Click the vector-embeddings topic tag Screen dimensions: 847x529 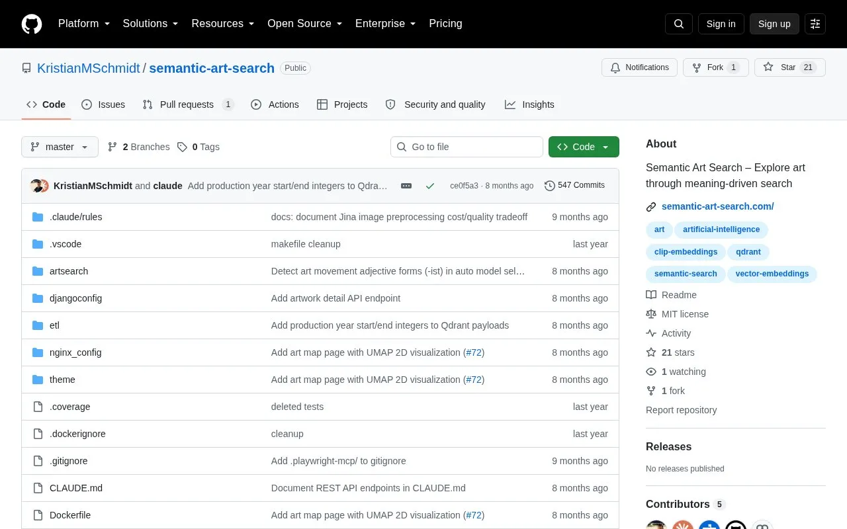tap(772, 274)
